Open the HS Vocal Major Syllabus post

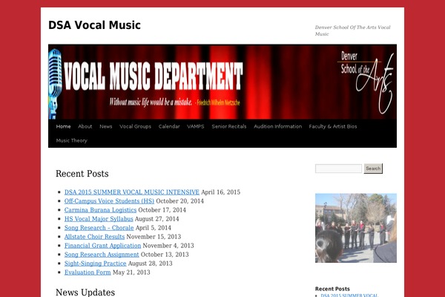(x=99, y=219)
